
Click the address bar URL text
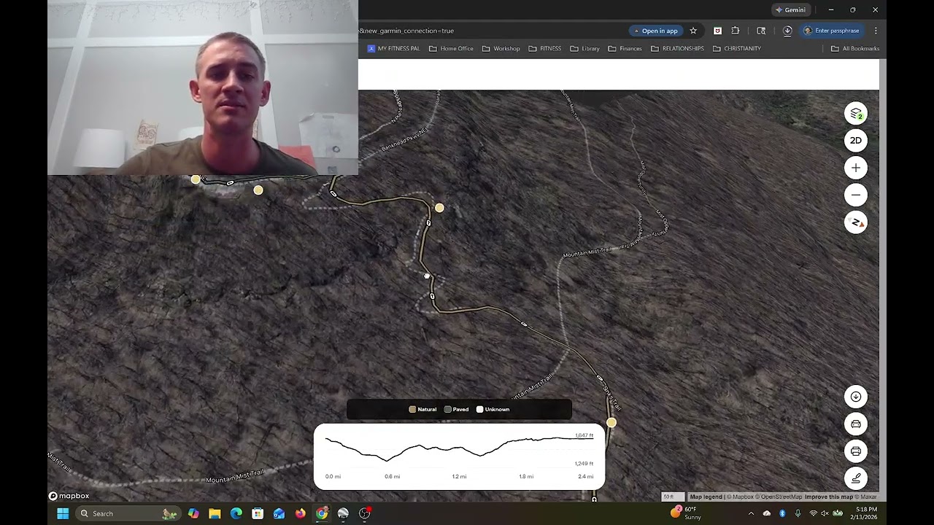click(x=406, y=31)
